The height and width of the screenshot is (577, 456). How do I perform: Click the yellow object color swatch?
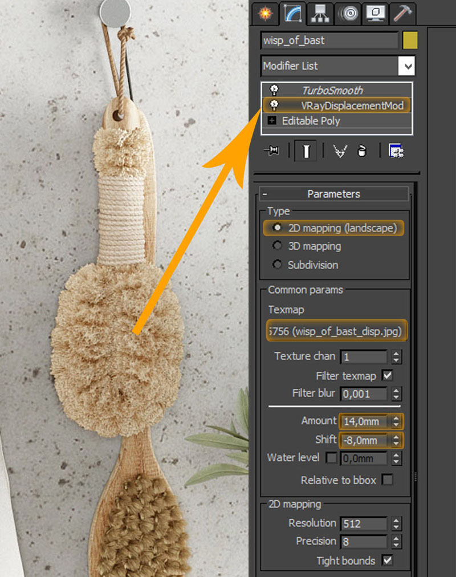410,40
